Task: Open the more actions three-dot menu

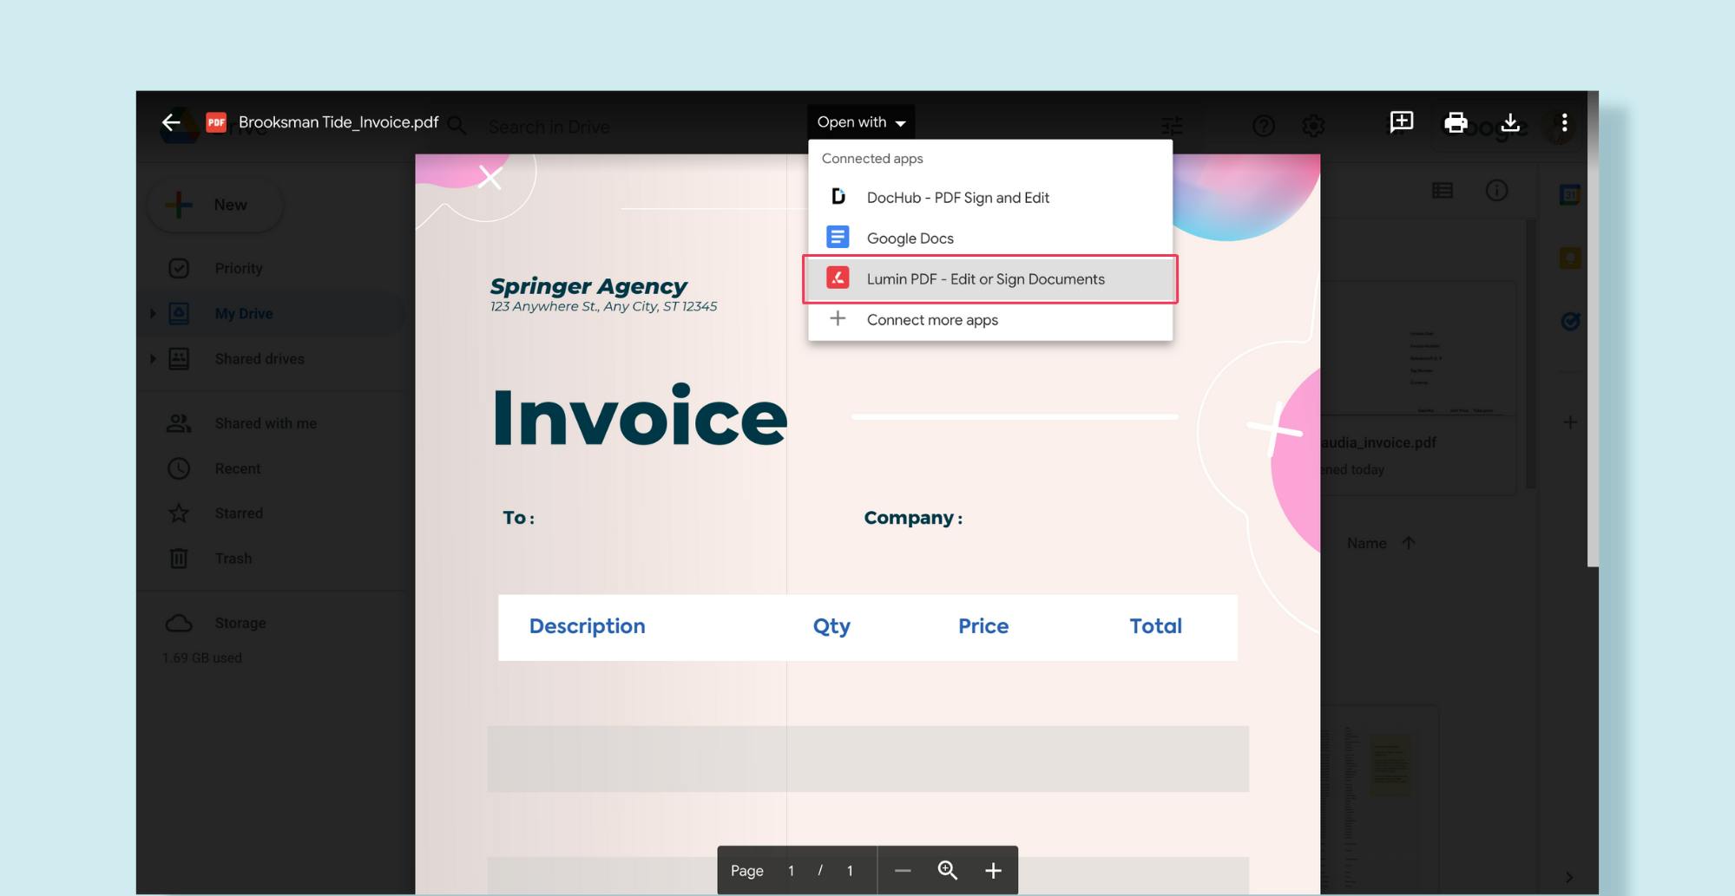Action: click(1564, 122)
